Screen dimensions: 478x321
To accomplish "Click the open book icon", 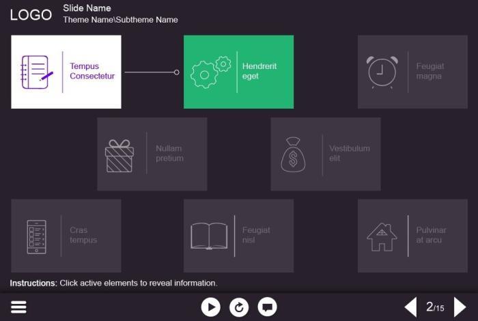I will tap(209, 236).
